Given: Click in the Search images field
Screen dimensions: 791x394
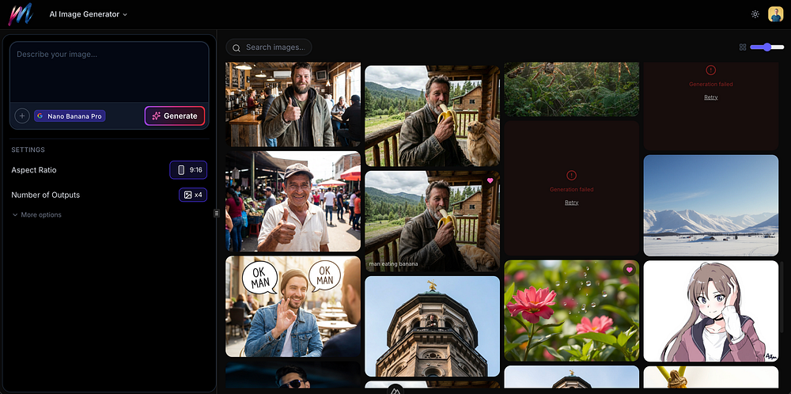Looking at the screenshot, I should pyautogui.click(x=268, y=47).
